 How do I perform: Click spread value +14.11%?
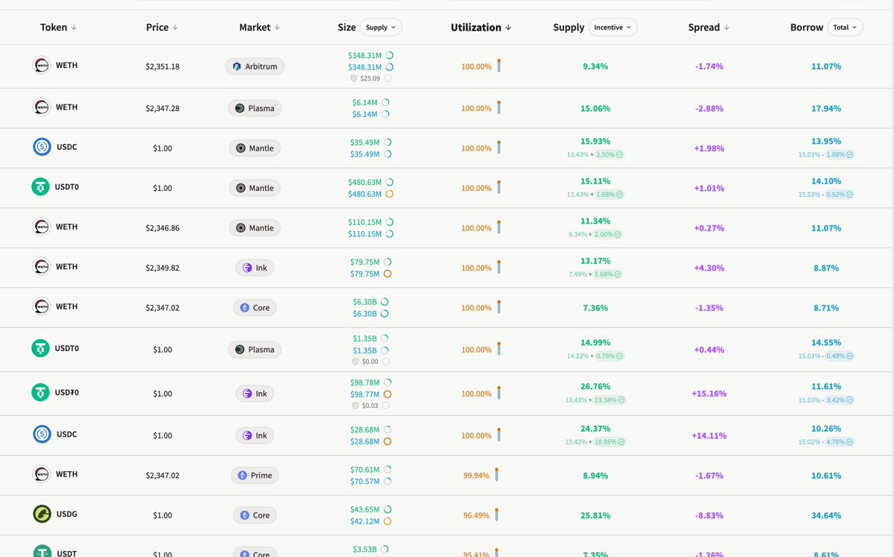(x=708, y=435)
